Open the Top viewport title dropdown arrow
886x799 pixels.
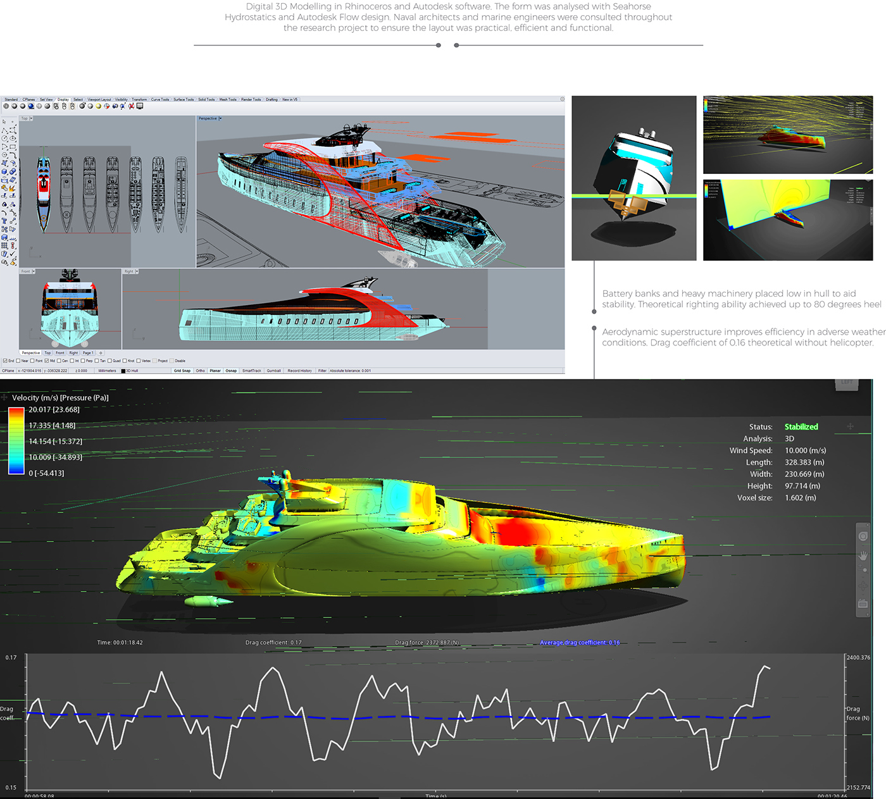pos(31,118)
